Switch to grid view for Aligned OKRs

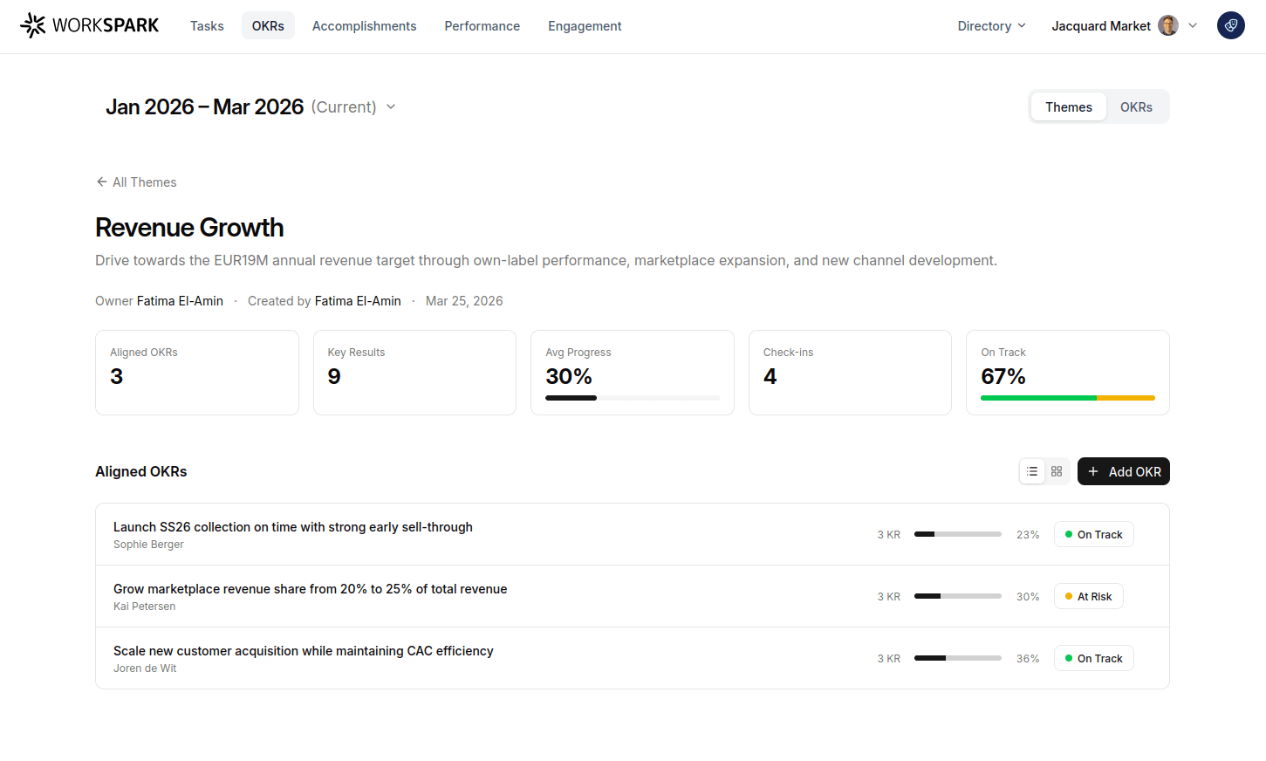(x=1056, y=471)
